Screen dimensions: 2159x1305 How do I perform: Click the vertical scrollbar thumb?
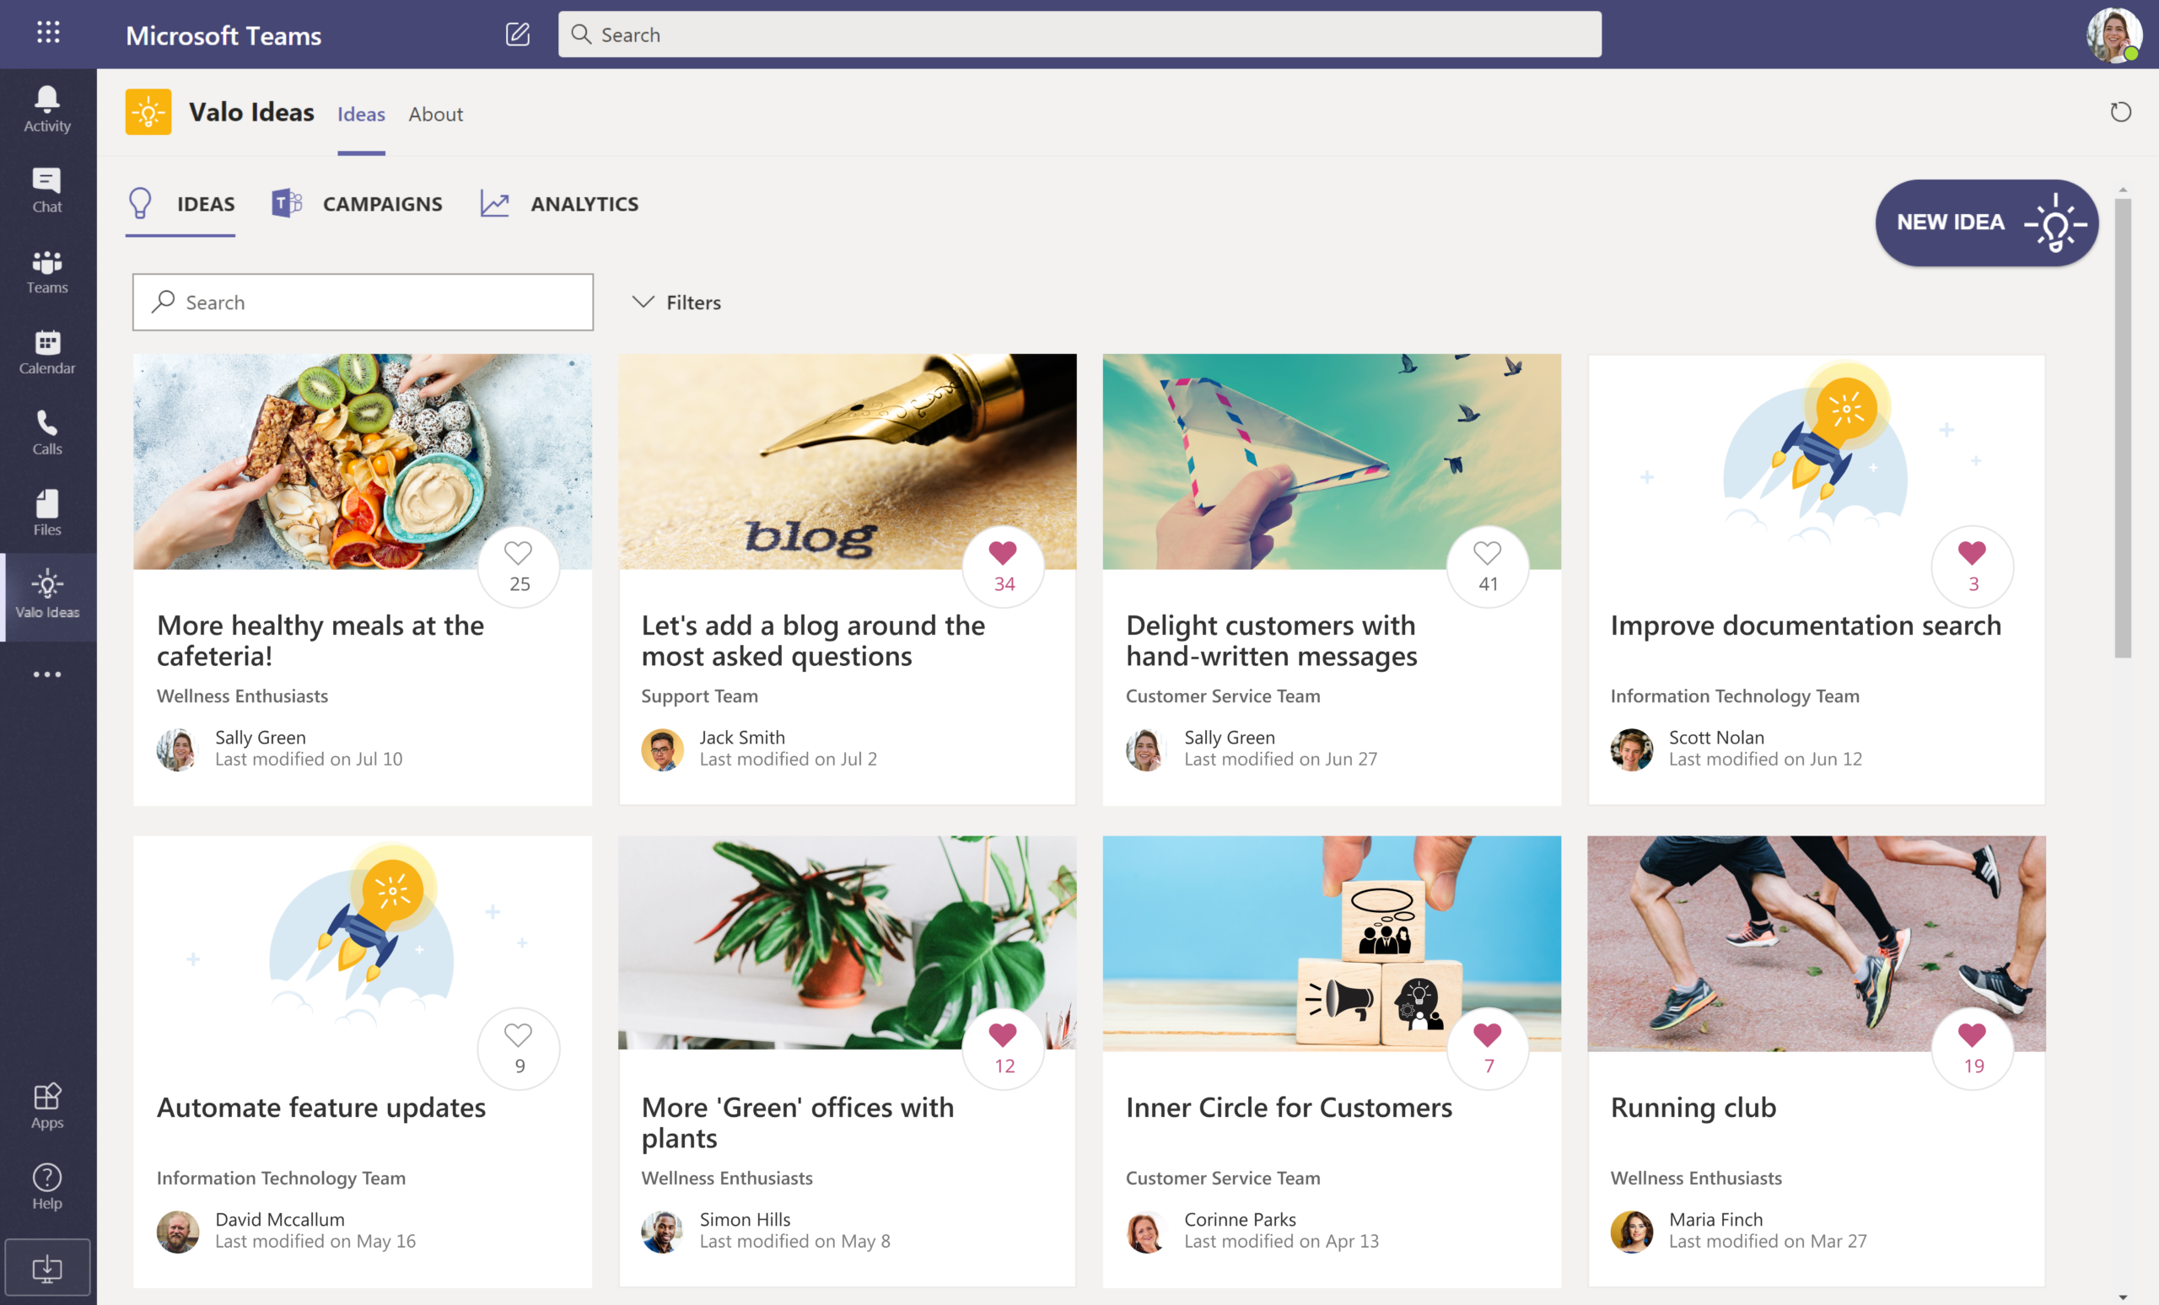2122,428
